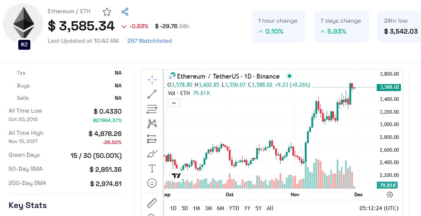
Task: Select the brush drawing tool
Action: (152, 154)
